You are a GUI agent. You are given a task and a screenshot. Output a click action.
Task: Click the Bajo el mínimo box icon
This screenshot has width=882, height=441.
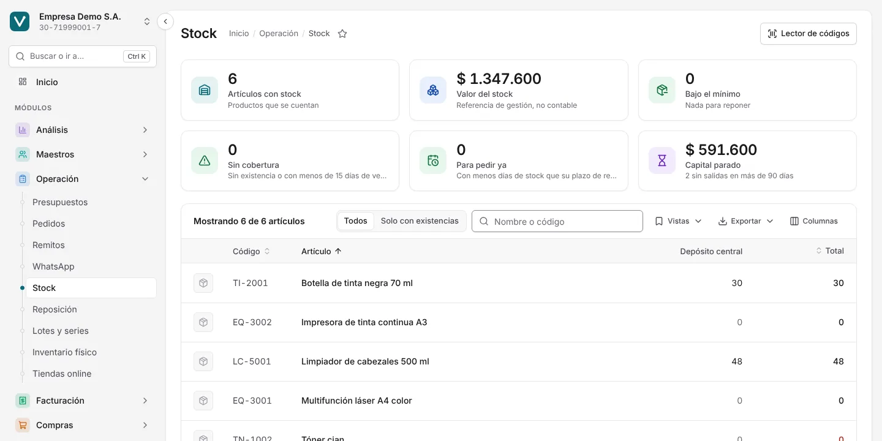pos(662,90)
